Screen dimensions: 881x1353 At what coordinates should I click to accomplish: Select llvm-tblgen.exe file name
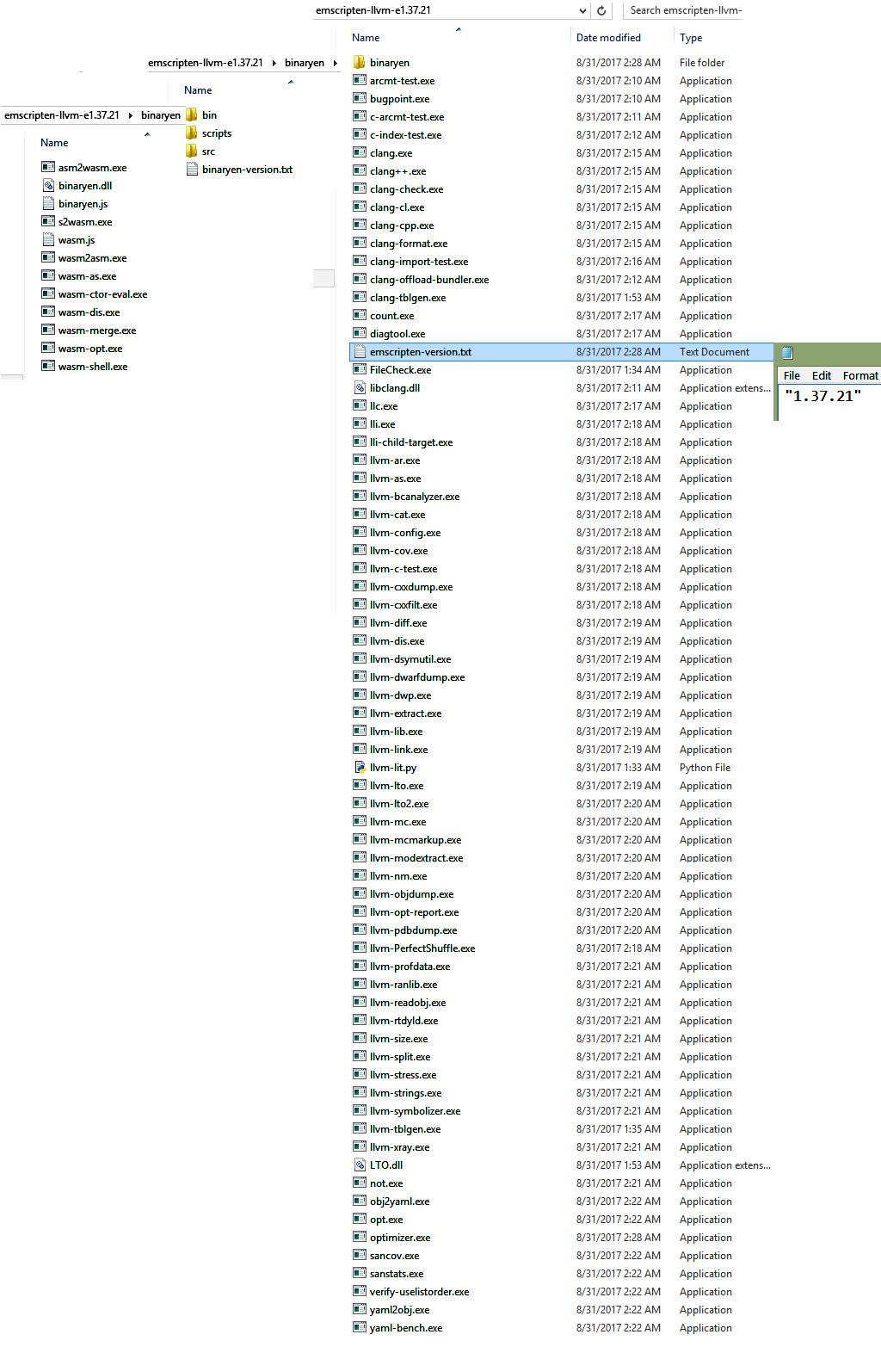click(405, 1129)
